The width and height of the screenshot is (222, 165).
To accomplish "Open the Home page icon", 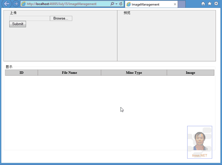I will coord(203,4).
